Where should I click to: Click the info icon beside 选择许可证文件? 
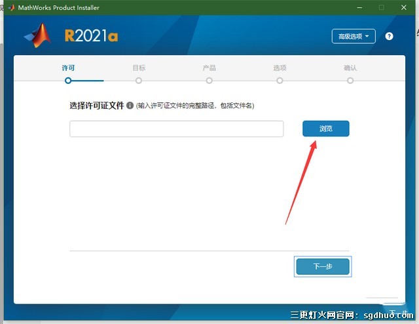130,106
